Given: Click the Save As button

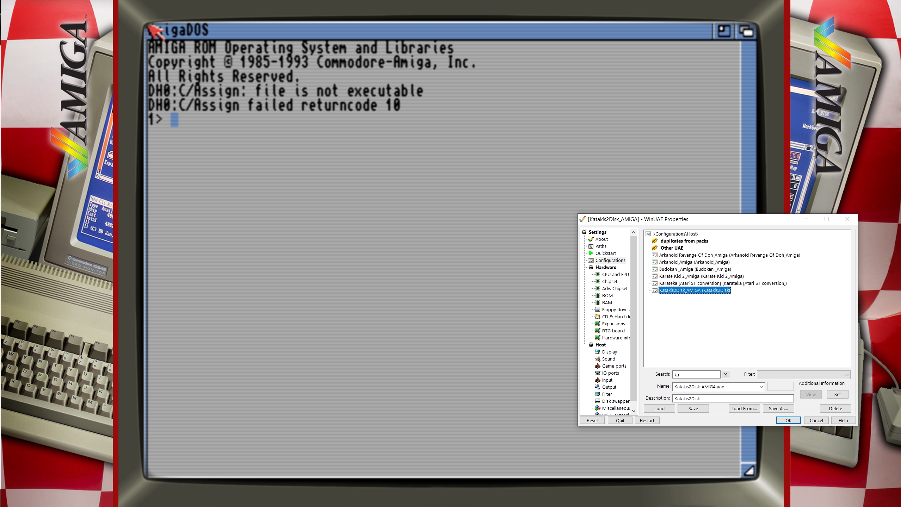Looking at the screenshot, I should (x=778, y=408).
